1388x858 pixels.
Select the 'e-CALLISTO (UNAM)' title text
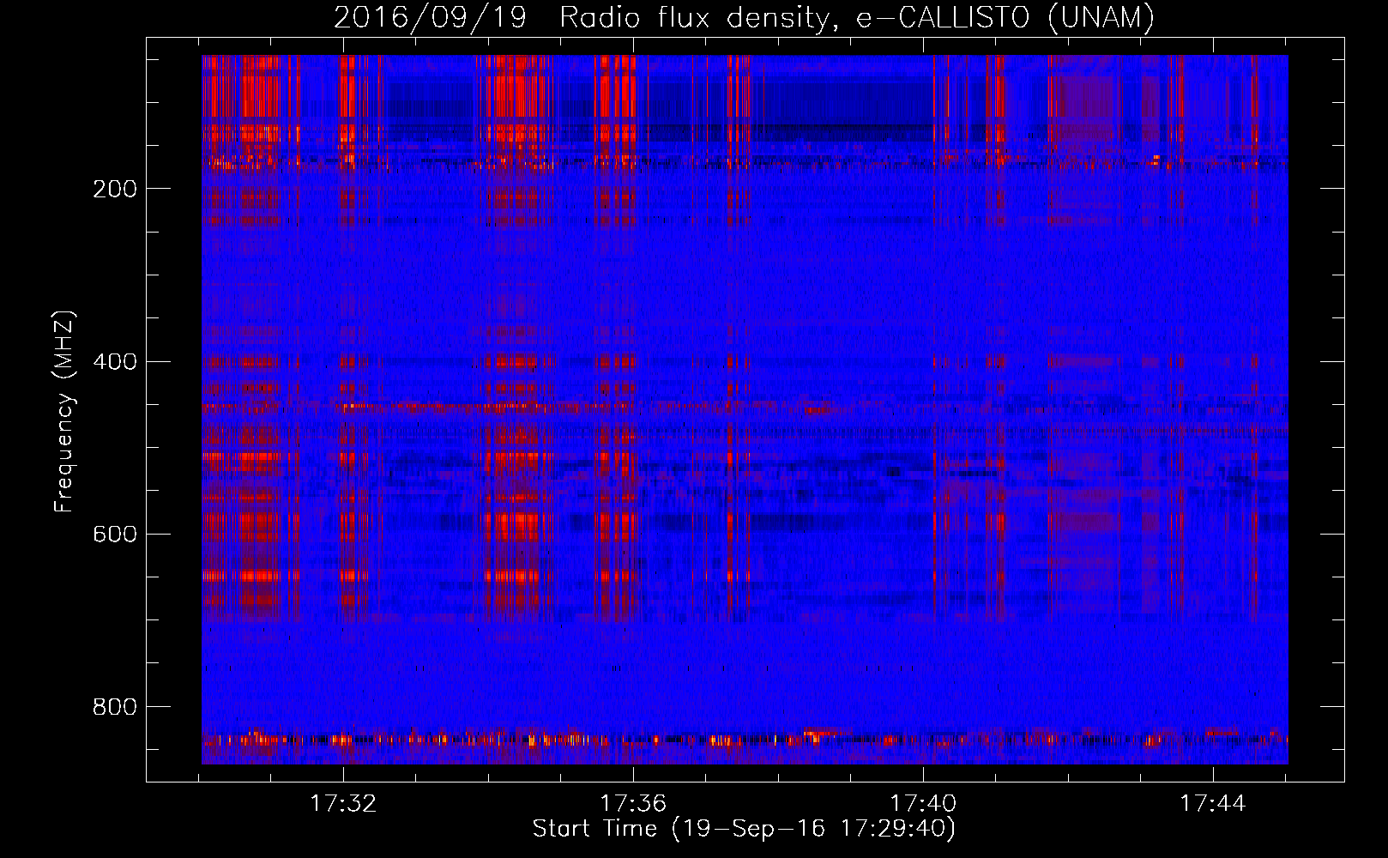point(1006,17)
